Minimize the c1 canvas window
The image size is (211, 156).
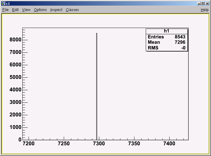[x=199, y=3]
